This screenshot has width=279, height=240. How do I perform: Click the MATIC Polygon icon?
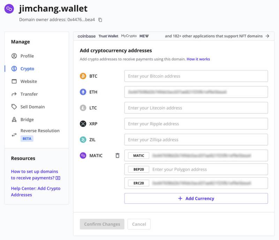[x=83, y=156]
